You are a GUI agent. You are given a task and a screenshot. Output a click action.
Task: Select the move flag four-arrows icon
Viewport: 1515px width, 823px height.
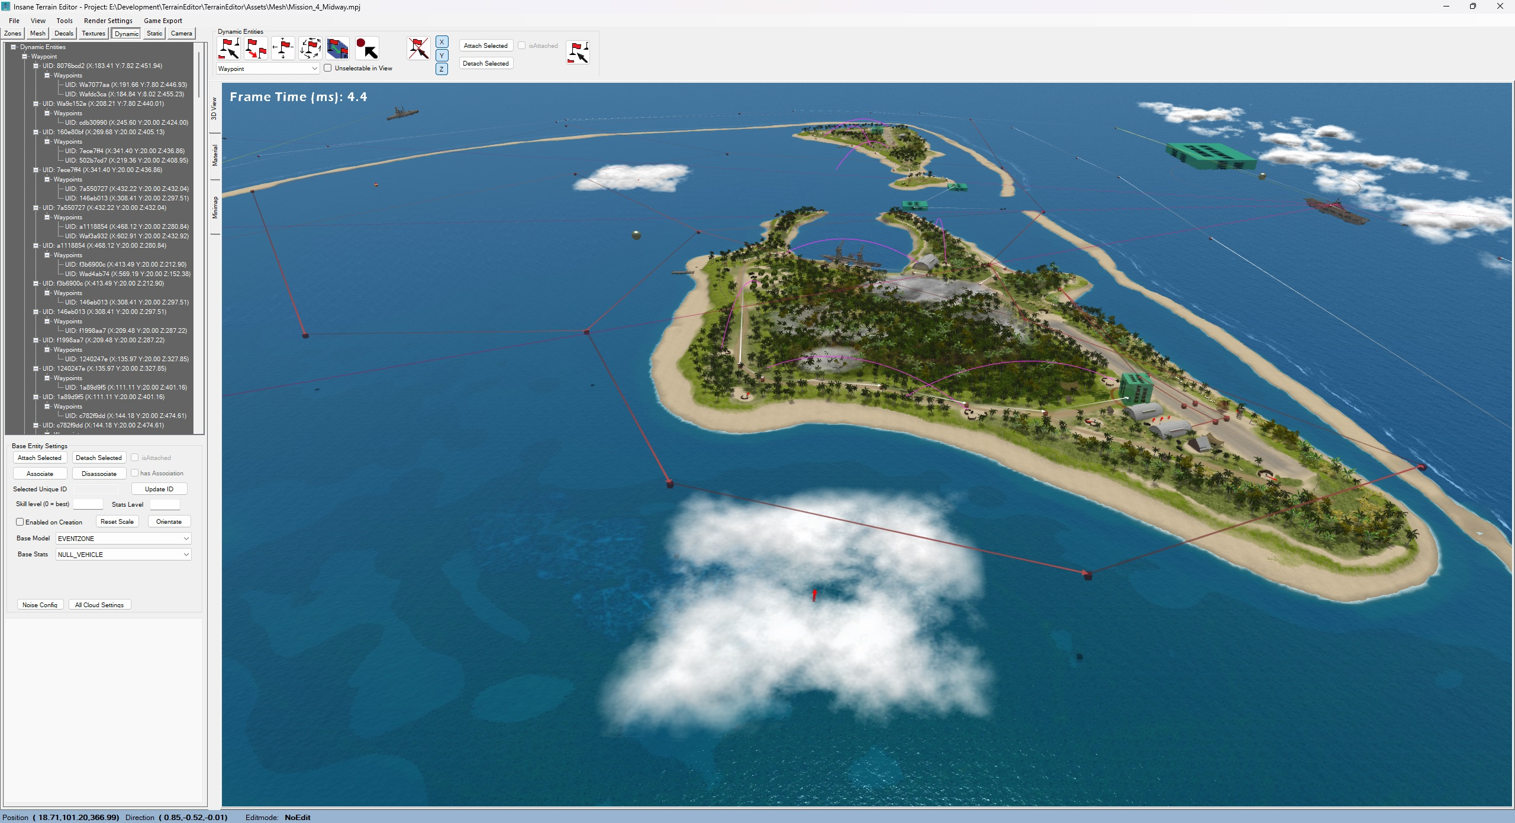click(283, 48)
